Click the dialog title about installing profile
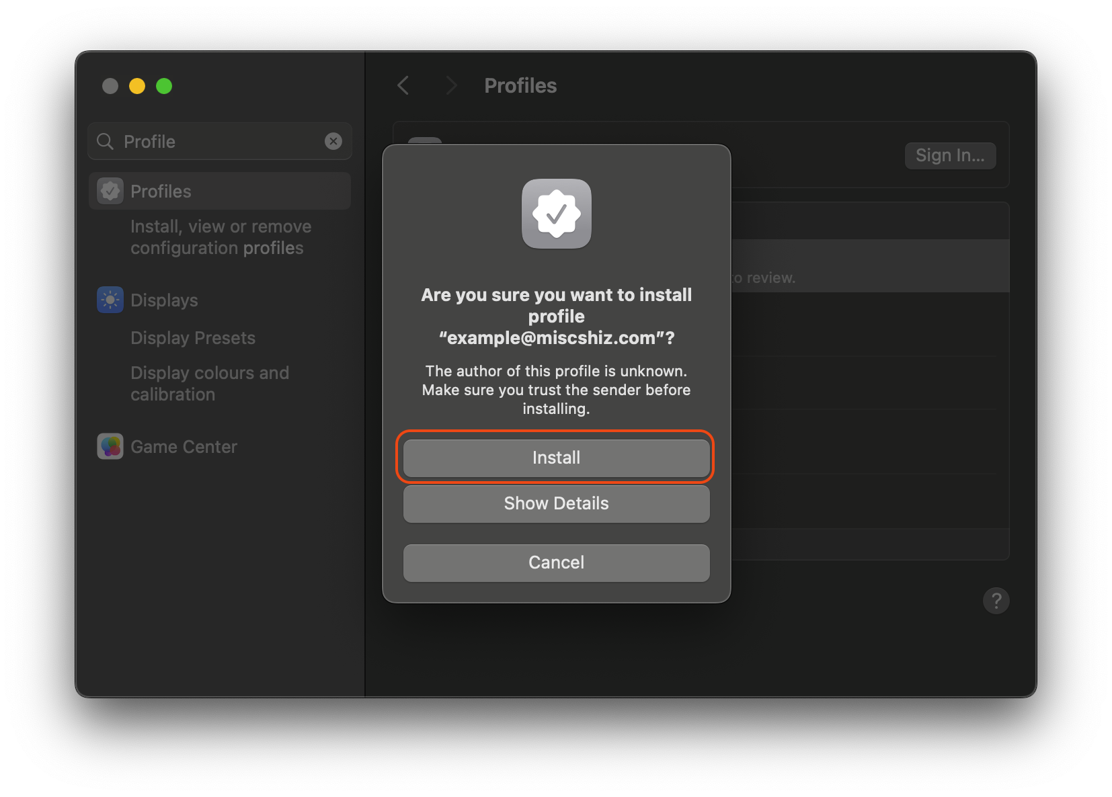This screenshot has width=1112, height=797. pyautogui.click(x=557, y=317)
